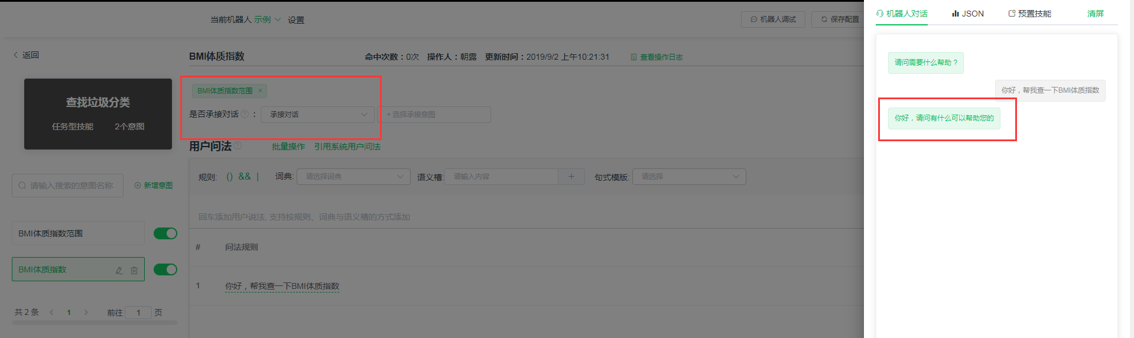Open 批量操作 link
The image size is (1134, 338).
tap(288, 147)
